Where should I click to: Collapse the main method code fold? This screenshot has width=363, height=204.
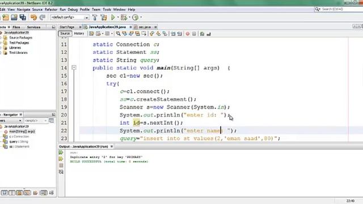pos(74,67)
